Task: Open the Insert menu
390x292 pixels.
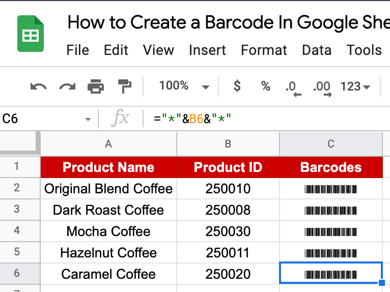Action: (207, 50)
